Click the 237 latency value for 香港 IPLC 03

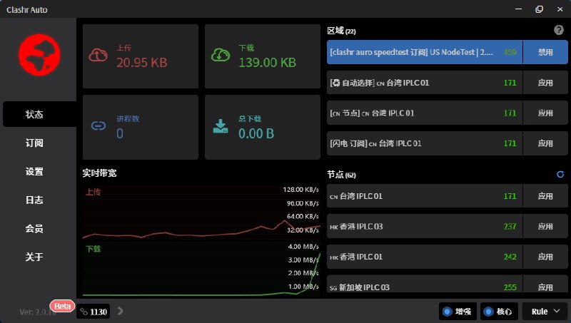coord(510,226)
